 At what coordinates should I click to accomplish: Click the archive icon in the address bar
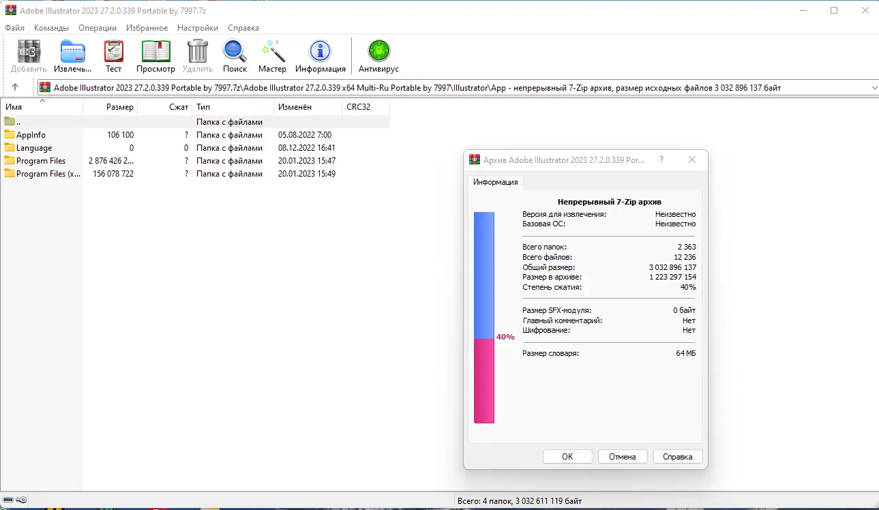(x=45, y=87)
